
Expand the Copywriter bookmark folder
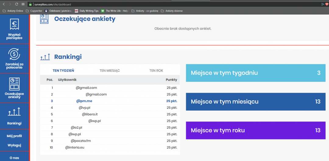click(x=34, y=11)
